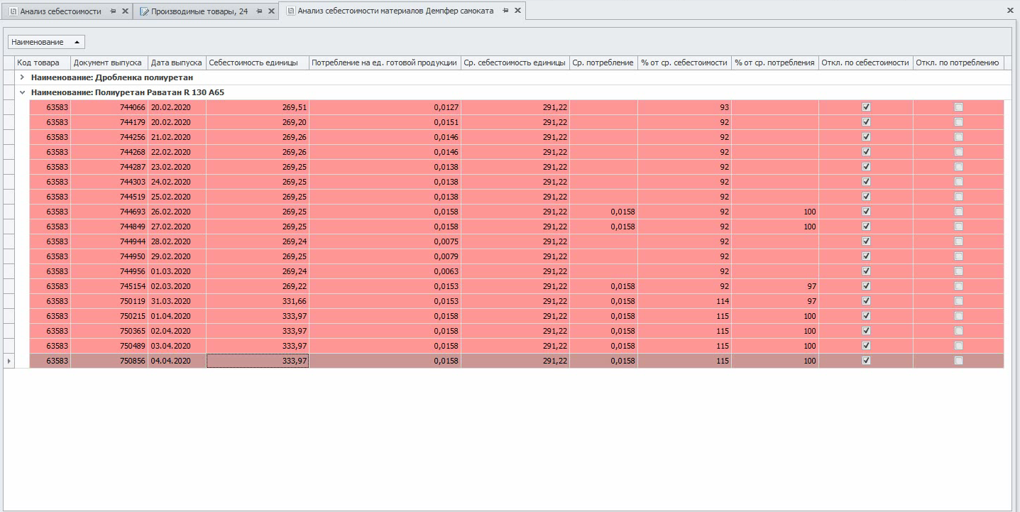Switch to the Анализ себестоимости tab
Screen dimensions: 1020x512
[x=60, y=11]
